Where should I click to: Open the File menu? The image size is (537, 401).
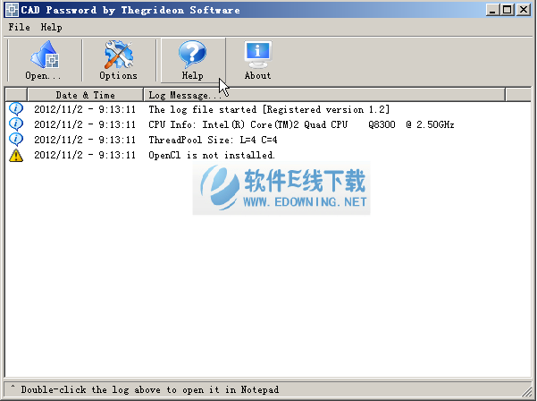tap(19, 27)
